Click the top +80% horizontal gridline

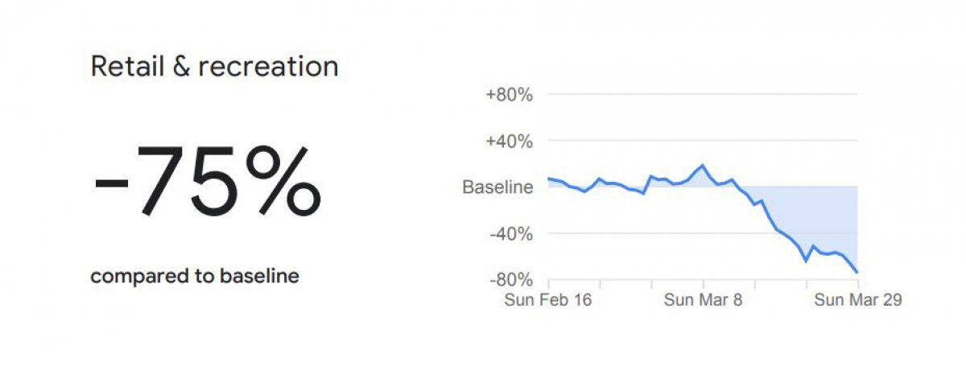click(x=700, y=95)
